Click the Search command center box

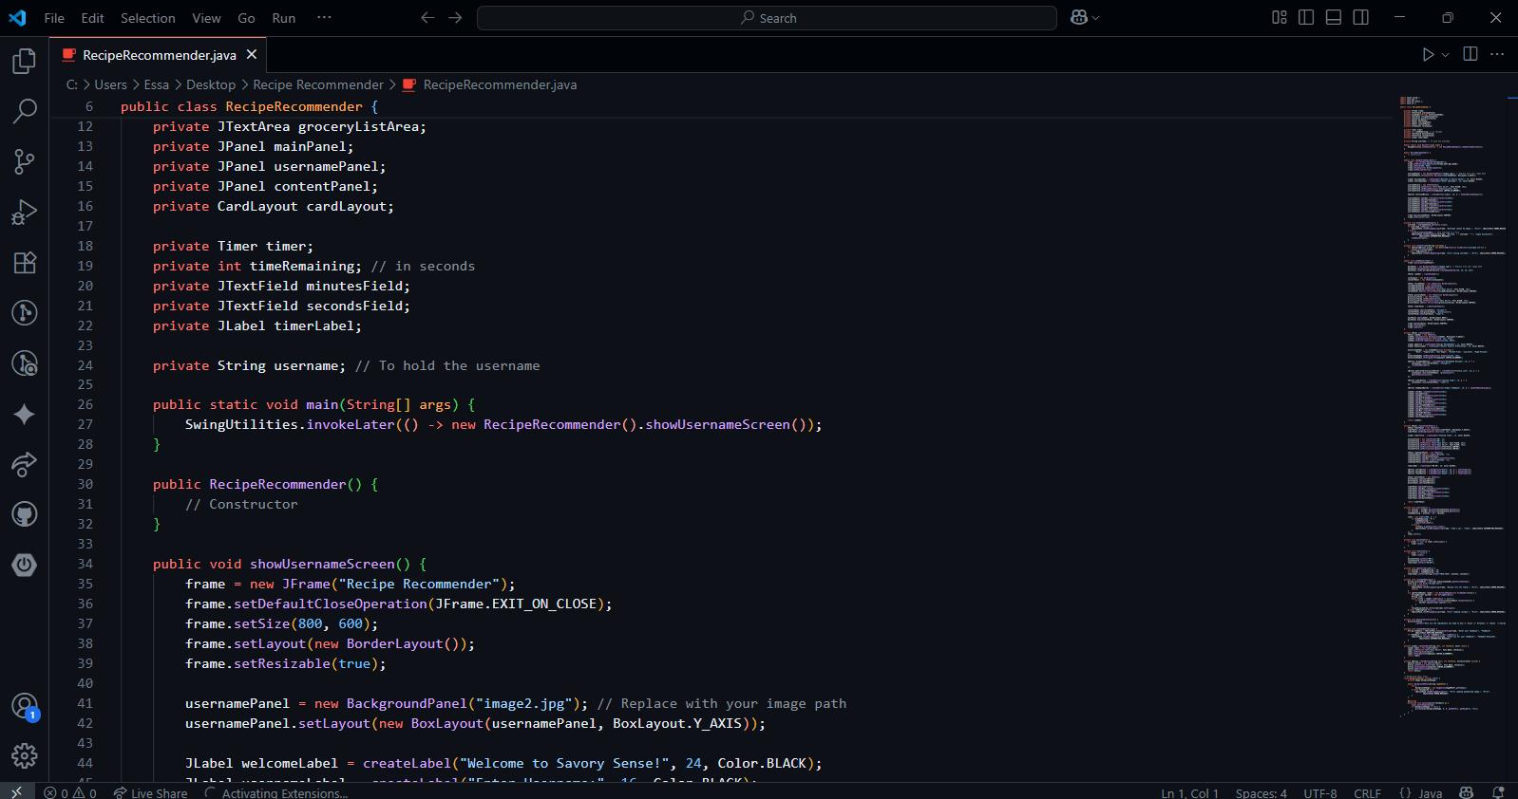(x=767, y=18)
